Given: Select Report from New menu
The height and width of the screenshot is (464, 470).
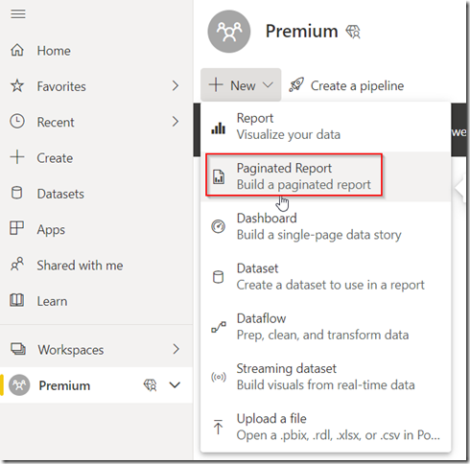Looking at the screenshot, I should tap(325, 127).
